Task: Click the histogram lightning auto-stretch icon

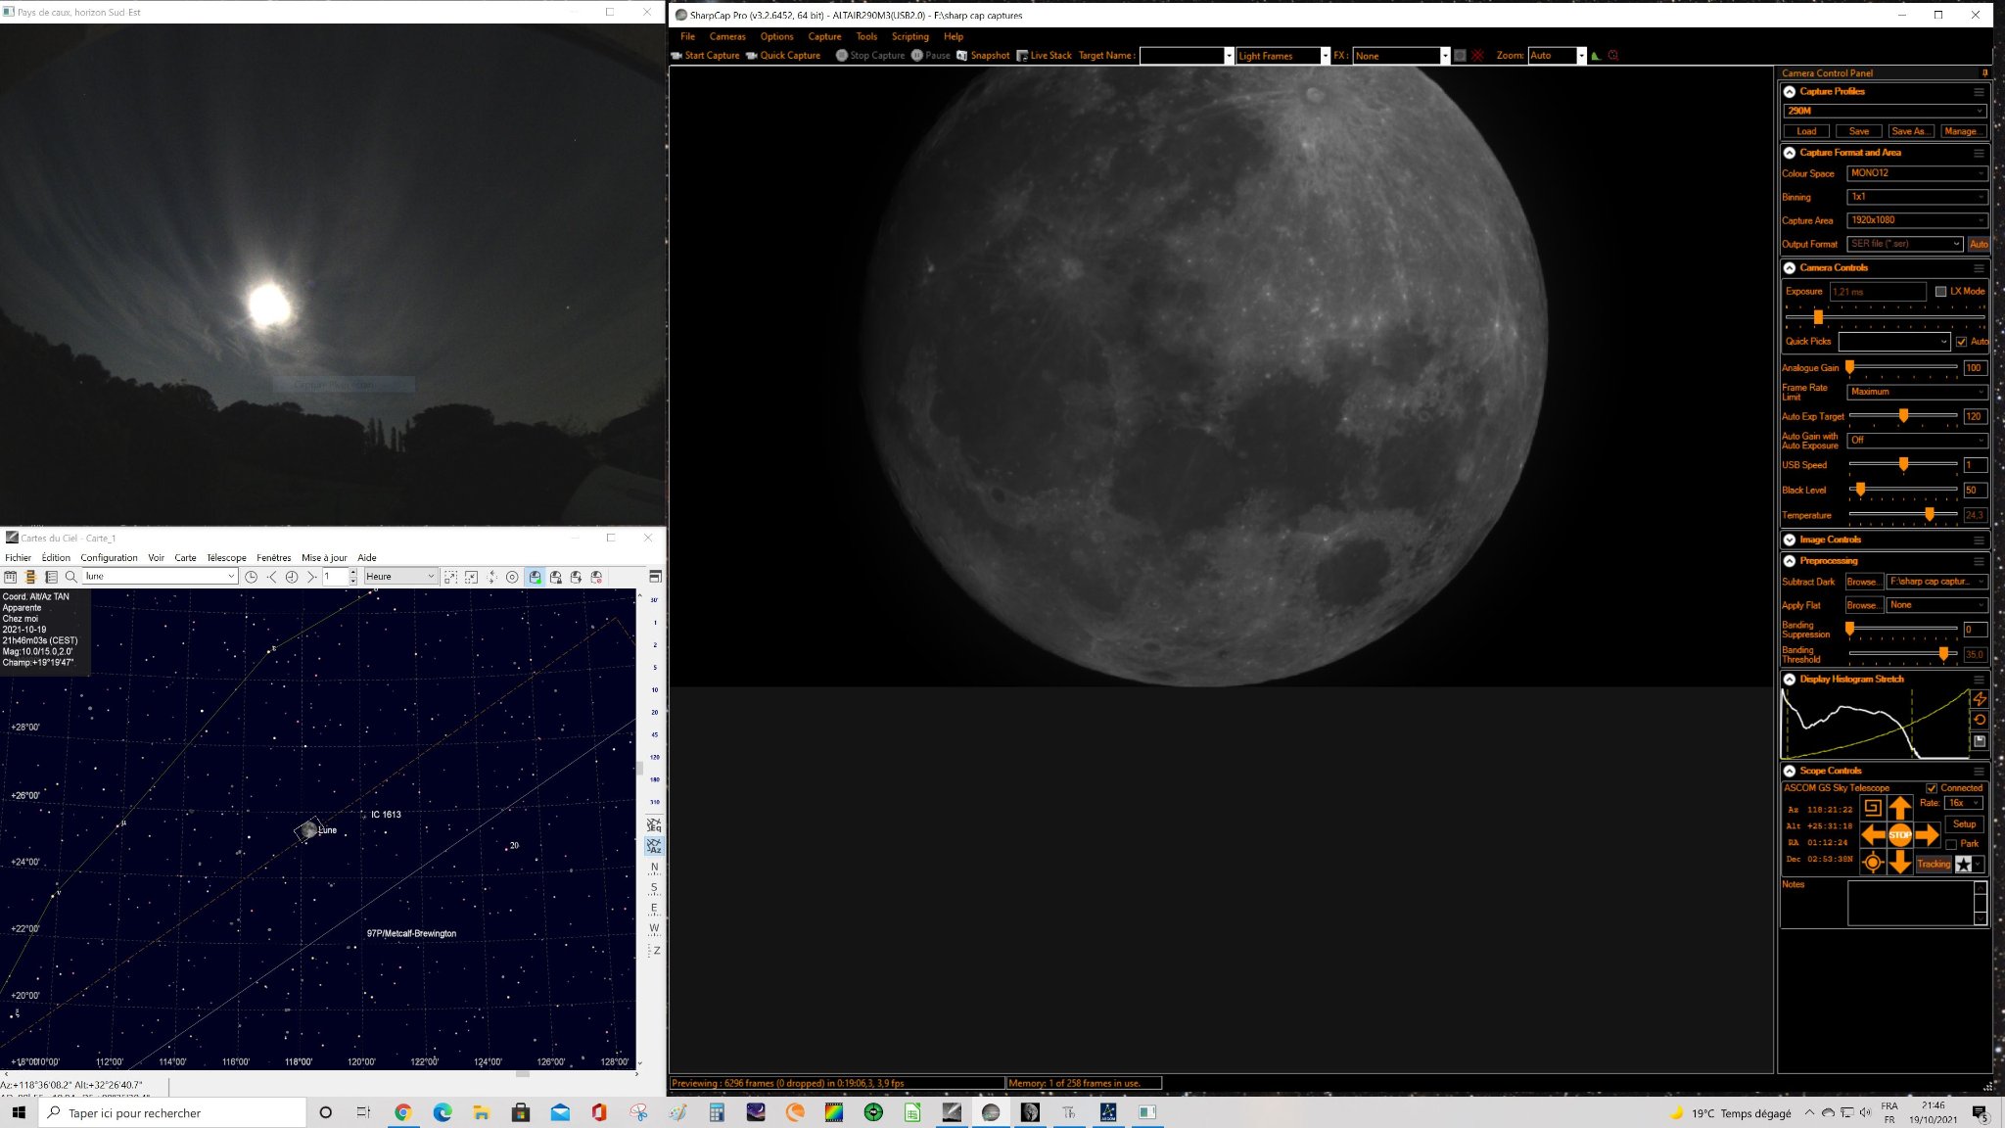Action: coord(1980,699)
